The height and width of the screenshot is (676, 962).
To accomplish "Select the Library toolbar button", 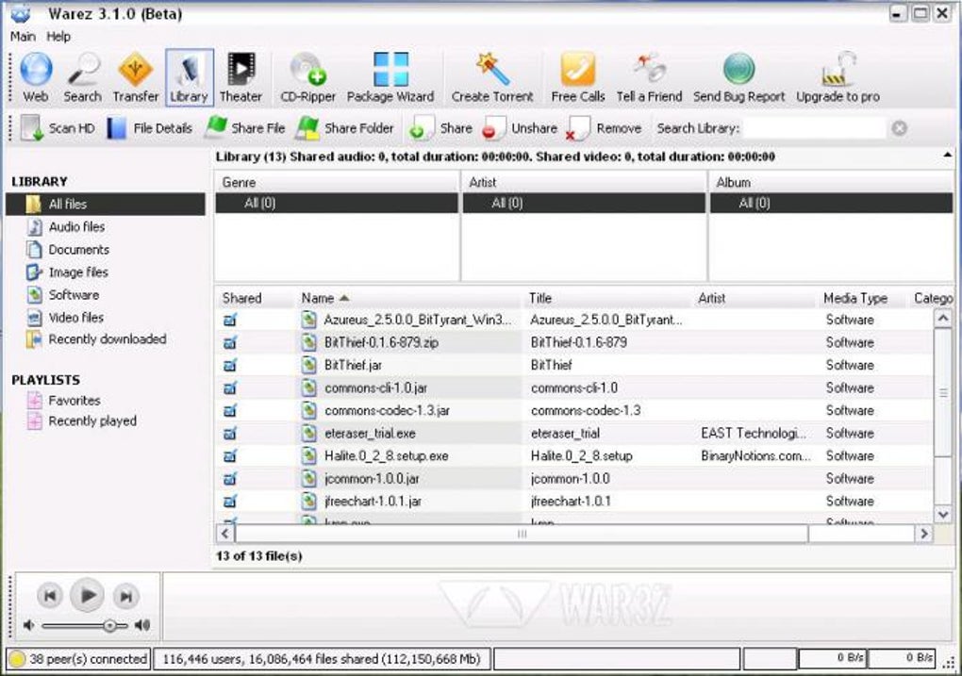I will click(189, 78).
